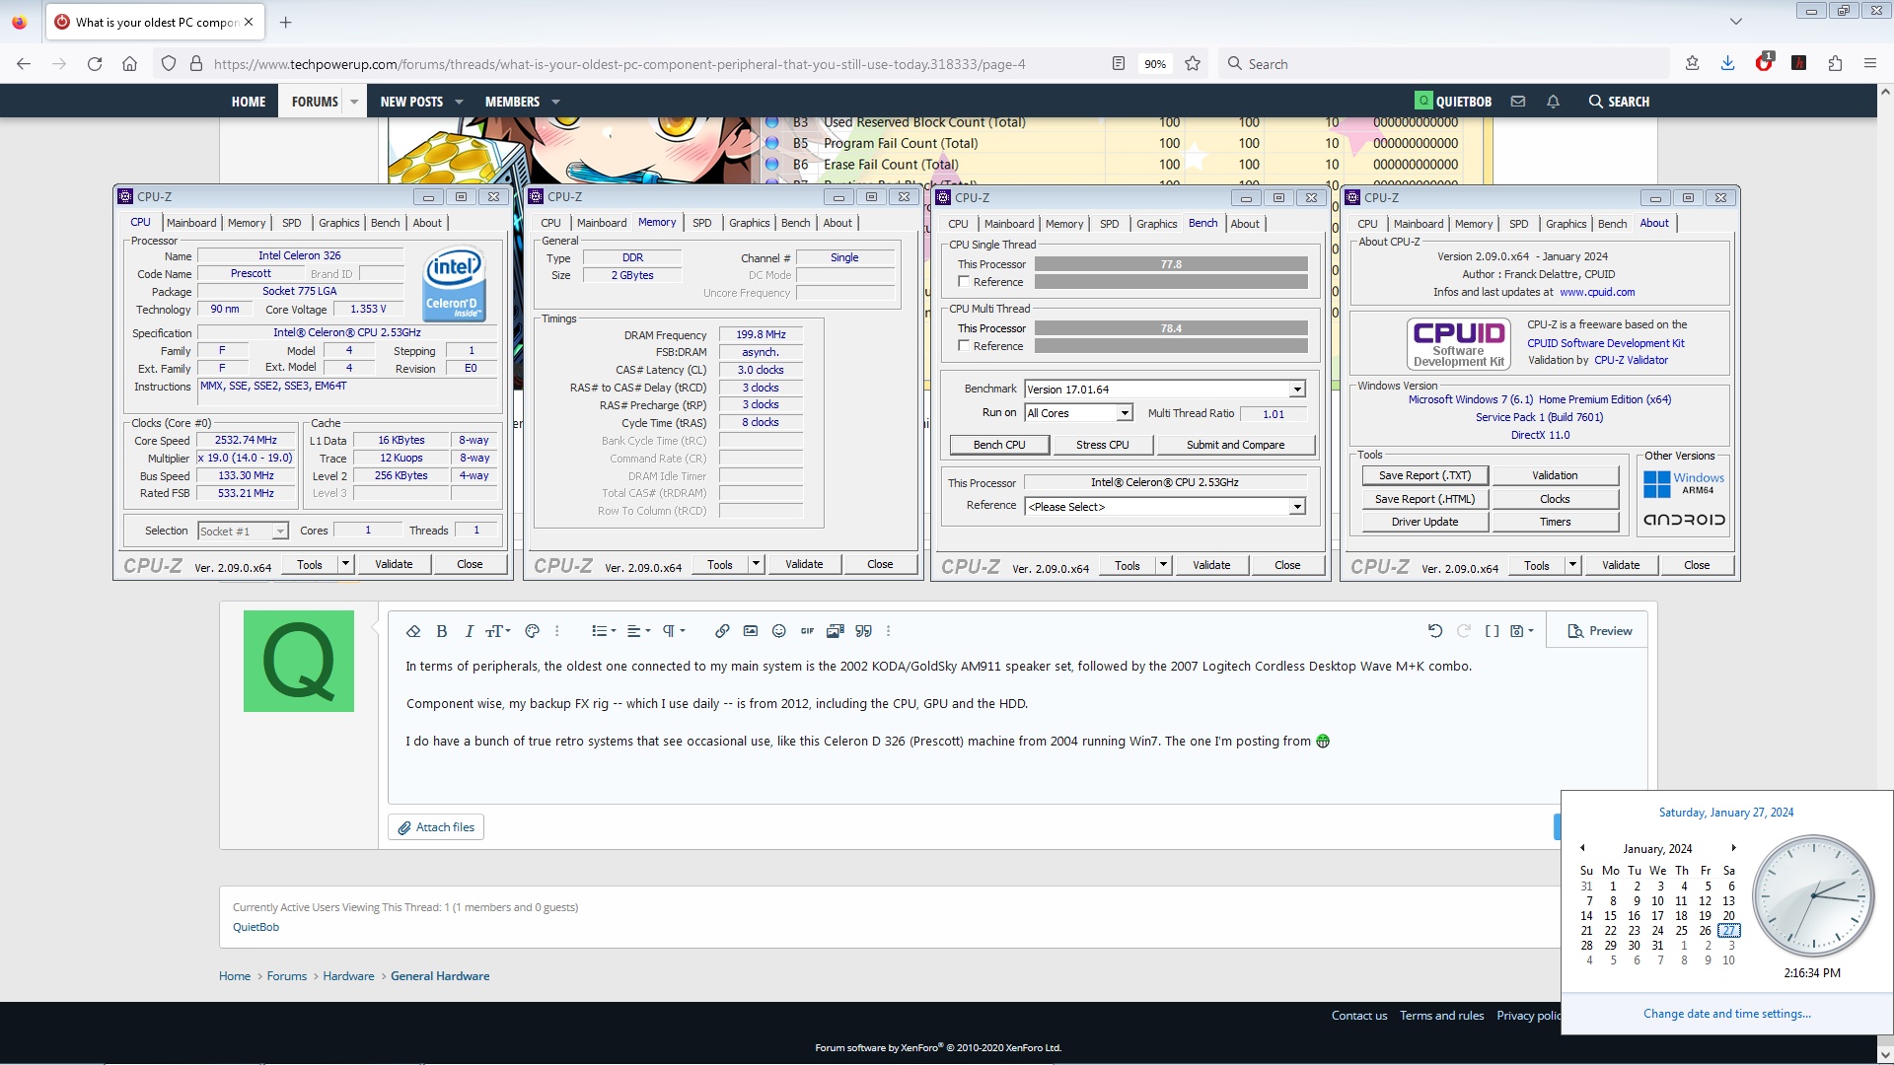Click the media embed icon

[836, 631]
